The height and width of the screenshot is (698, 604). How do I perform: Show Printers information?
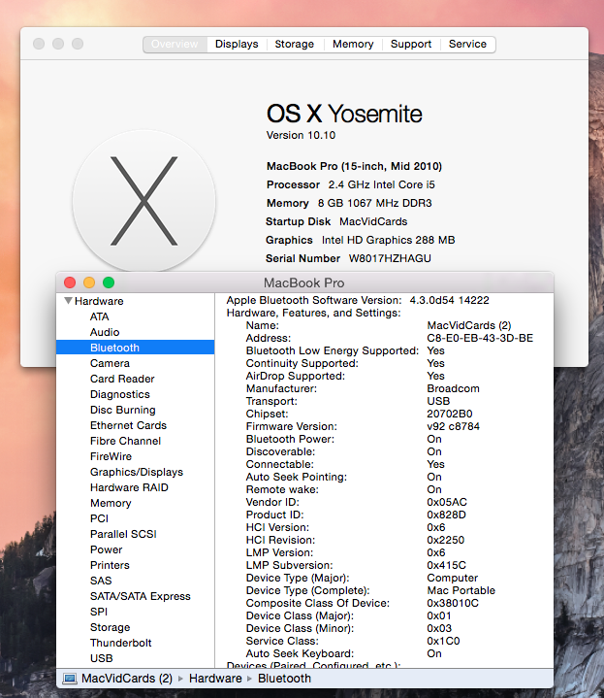tap(110, 565)
